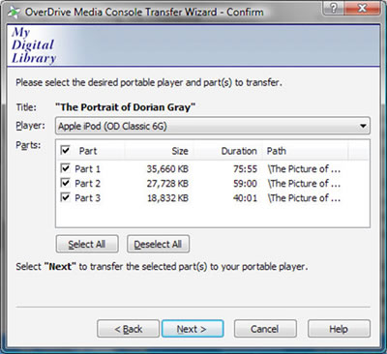Image resolution: width=387 pixels, height=354 pixels.
Task: Click the 75:55 duration value
Action: tap(245, 168)
